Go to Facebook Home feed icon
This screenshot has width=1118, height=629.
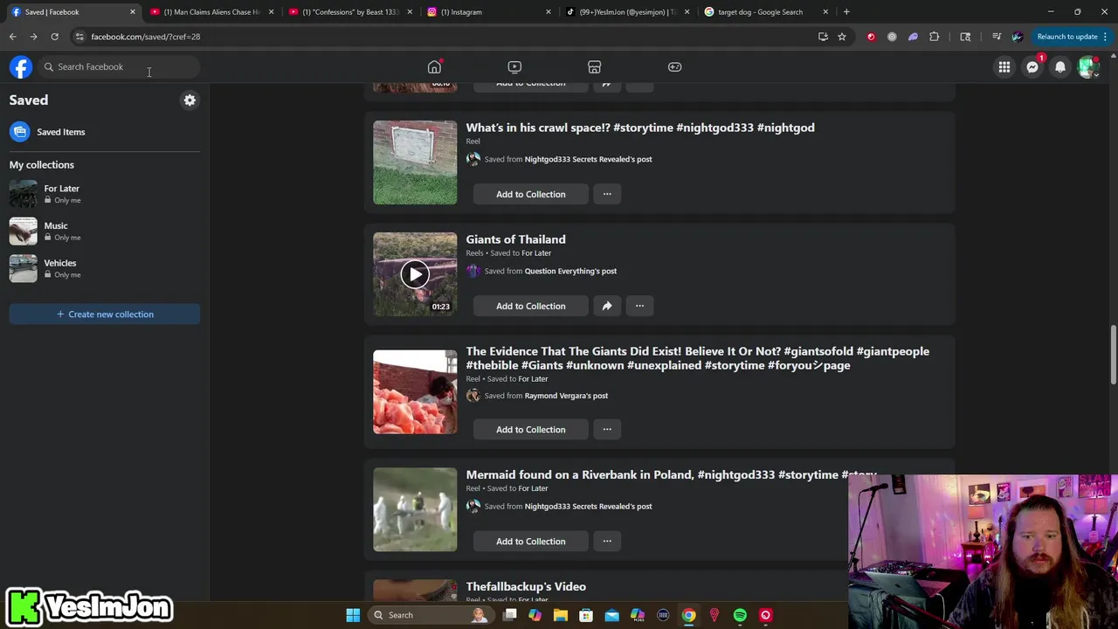(x=434, y=67)
